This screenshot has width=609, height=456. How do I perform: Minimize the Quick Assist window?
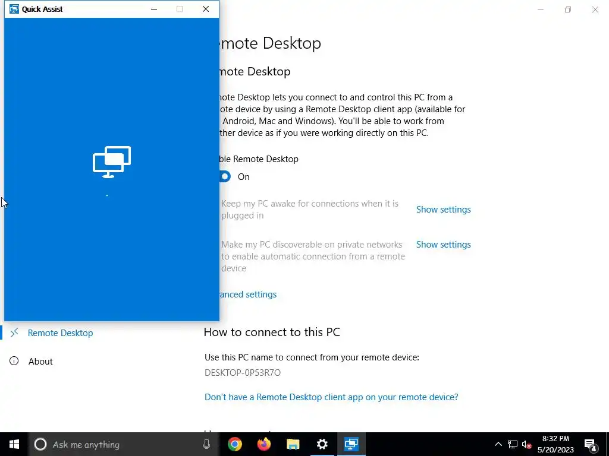coord(154,9)
